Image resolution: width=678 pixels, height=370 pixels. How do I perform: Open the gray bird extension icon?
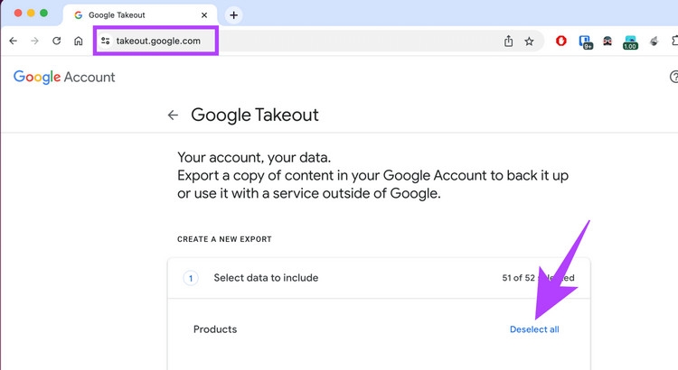click(x=654, y=42)
